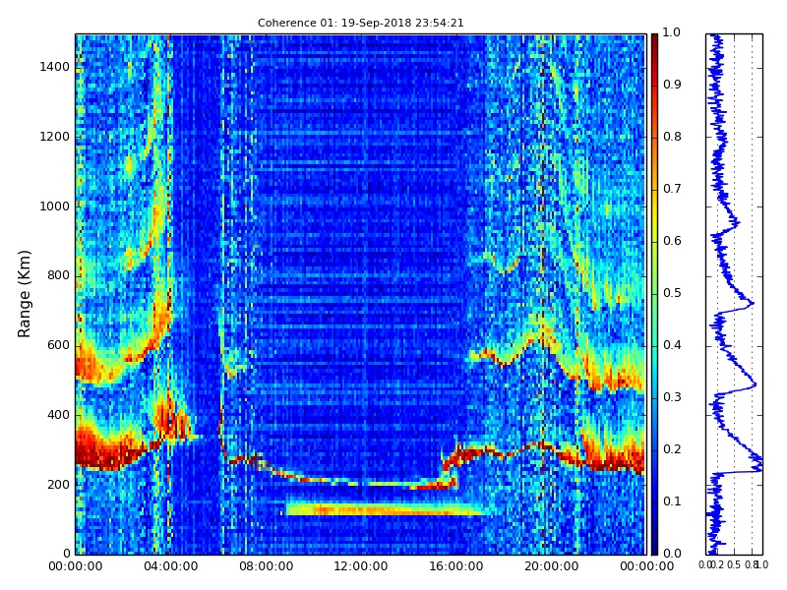The height and width of the screenshot is (590, 787).
Task: Click the 20:00:00 time tick label
Action: coord(551,566)
